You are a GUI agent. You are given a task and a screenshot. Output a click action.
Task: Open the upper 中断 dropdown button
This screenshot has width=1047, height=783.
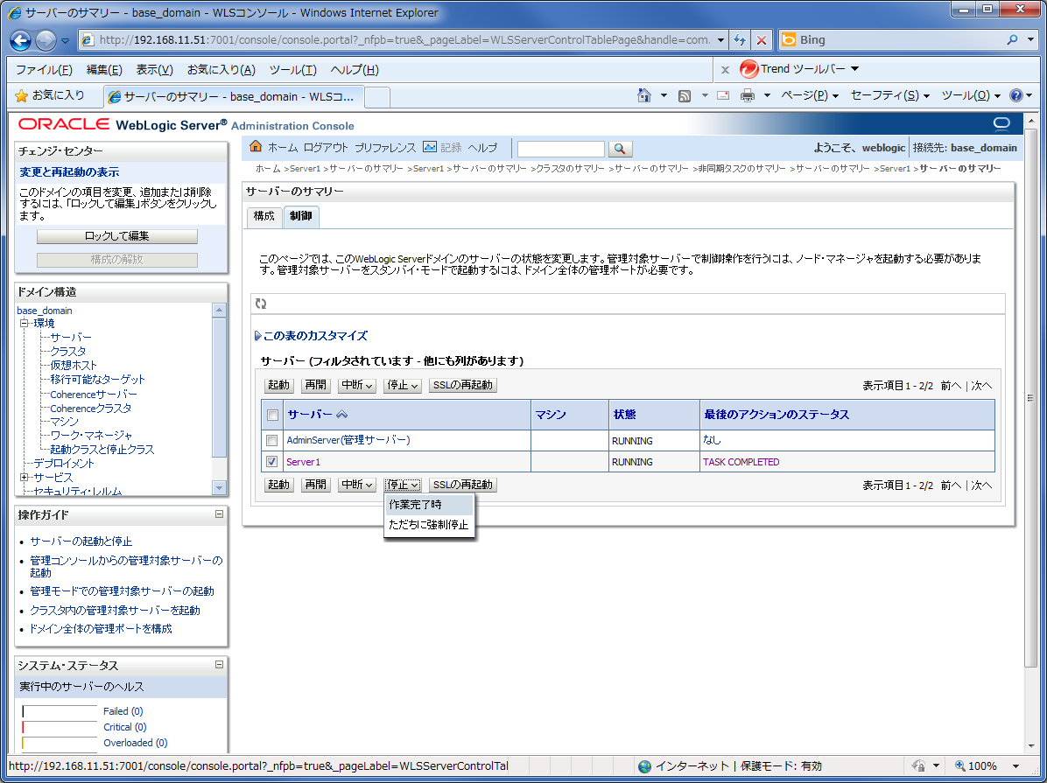(356, 385)
